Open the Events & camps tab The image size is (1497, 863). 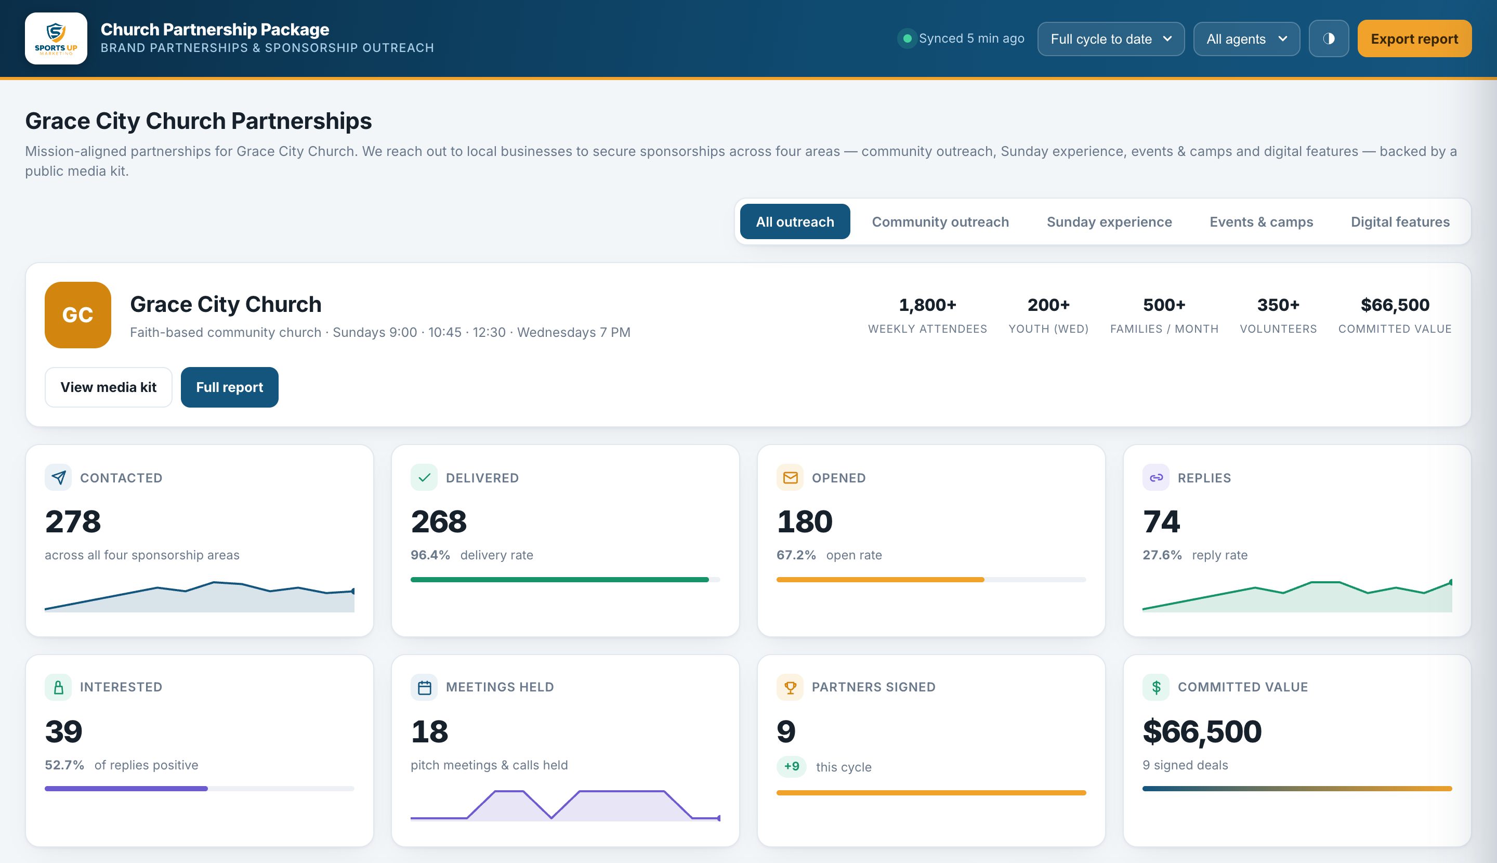tap(1261, 221)
